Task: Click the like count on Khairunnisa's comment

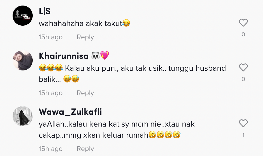Action: (x=243, y=79)
